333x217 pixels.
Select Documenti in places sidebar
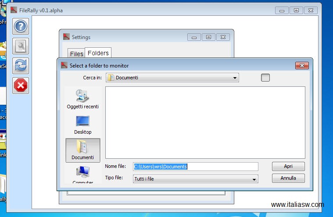[82, 150]
